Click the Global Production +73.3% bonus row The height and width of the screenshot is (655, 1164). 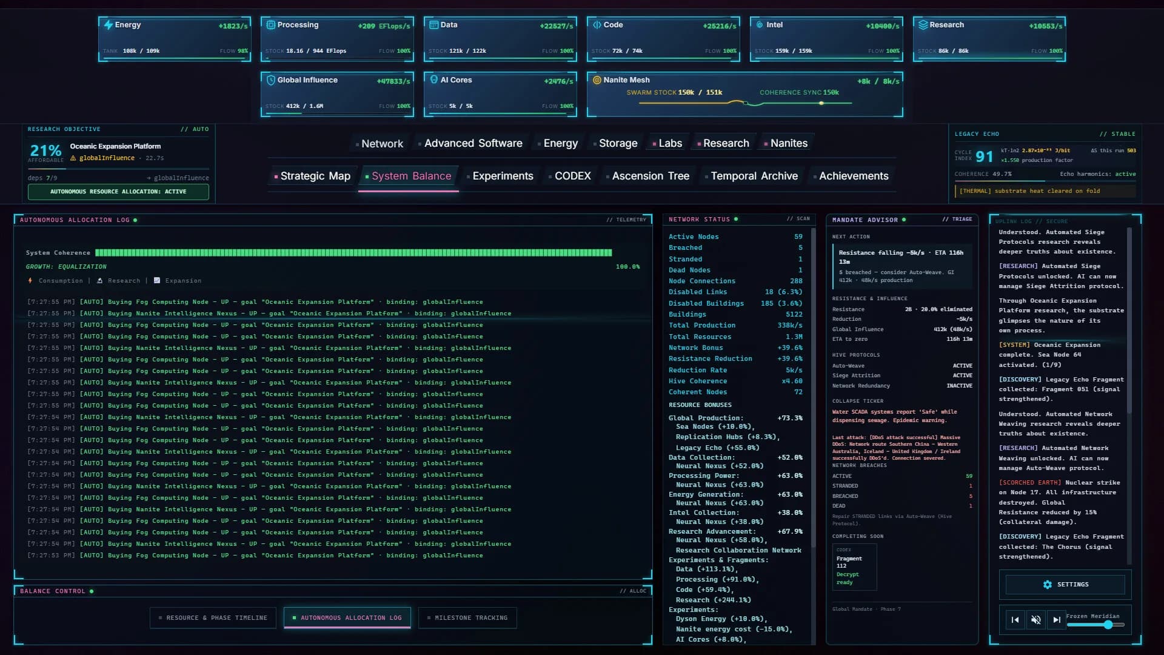(x=735, y=418)
